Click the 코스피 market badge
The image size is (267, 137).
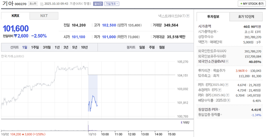point(33,4)
